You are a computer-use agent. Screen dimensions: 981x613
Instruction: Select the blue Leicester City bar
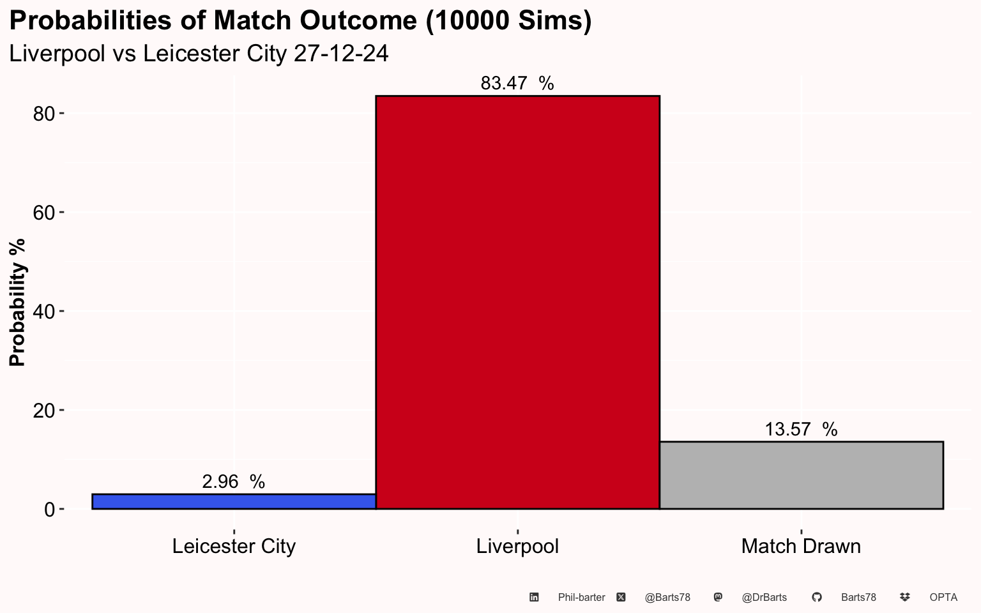(234, 501)
